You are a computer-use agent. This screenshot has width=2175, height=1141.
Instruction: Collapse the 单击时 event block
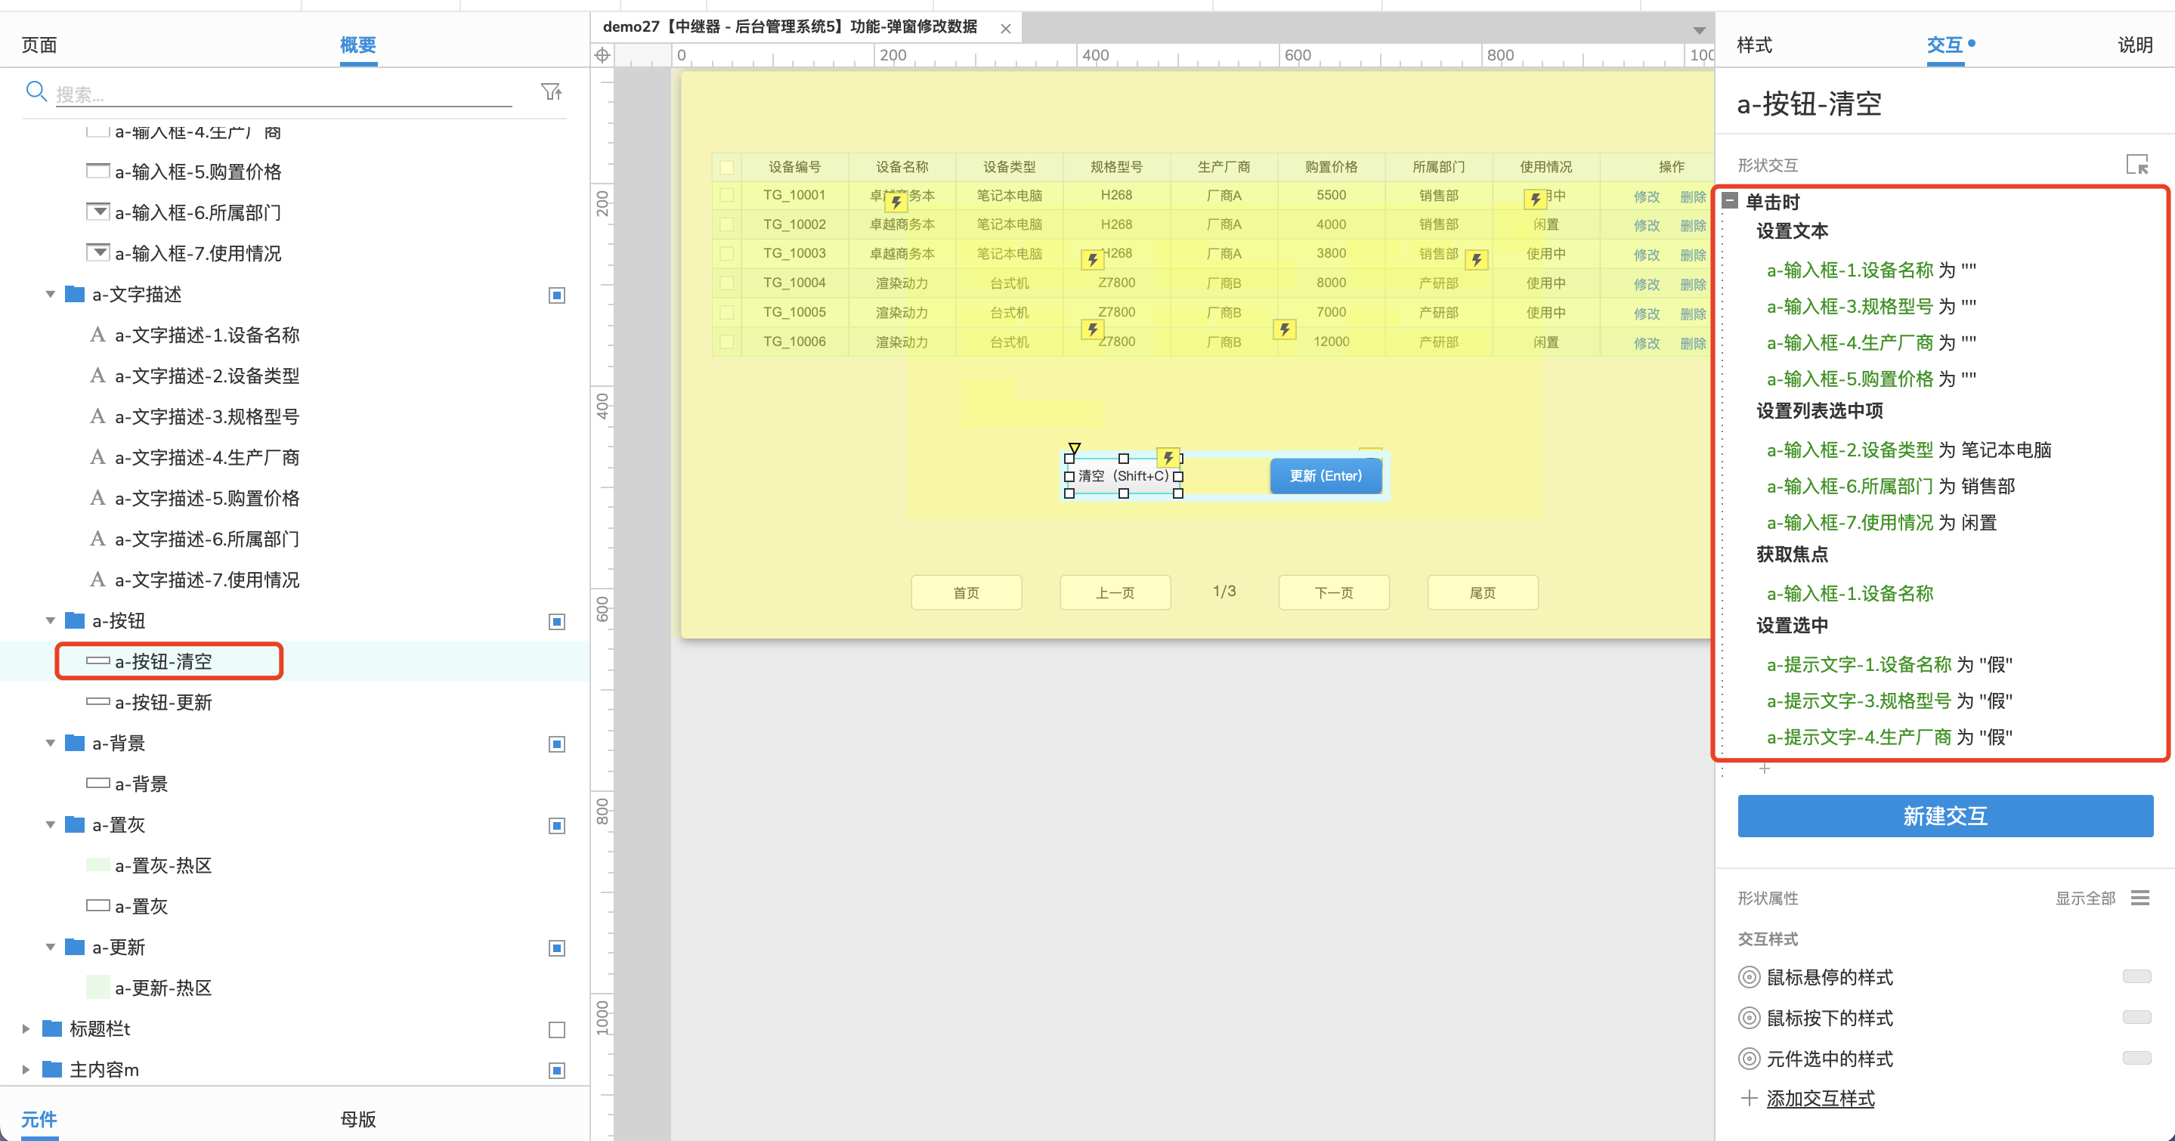coord(1730,200)
